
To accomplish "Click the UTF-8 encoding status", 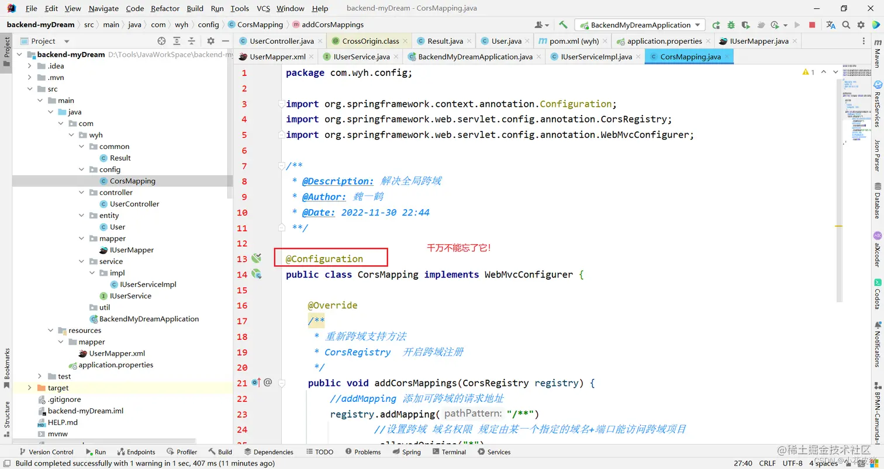I will (x=792, y=463).
